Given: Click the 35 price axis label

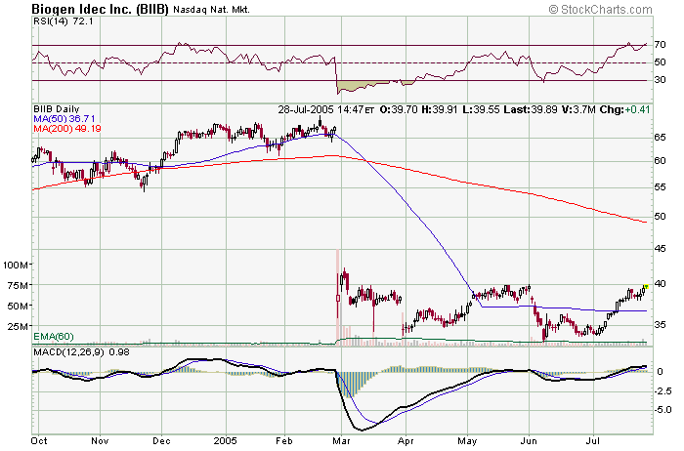Looking at the screenshot, I should pos(660,325).
